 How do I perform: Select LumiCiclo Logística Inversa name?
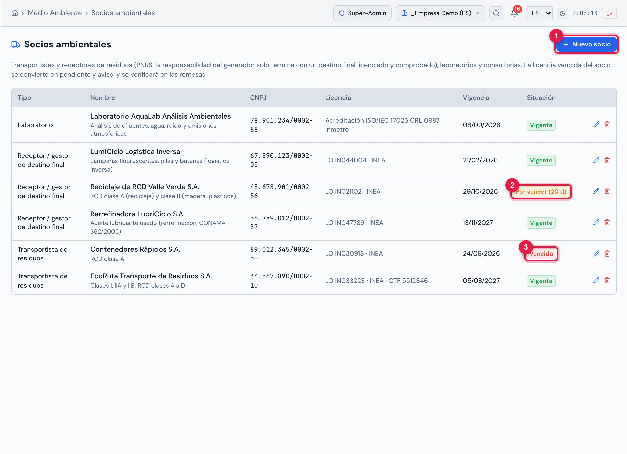[135, 151]
